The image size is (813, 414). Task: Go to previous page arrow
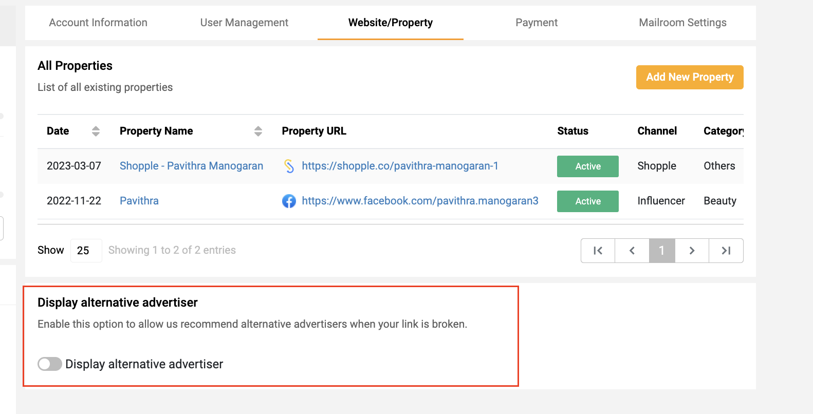[632, 251]
